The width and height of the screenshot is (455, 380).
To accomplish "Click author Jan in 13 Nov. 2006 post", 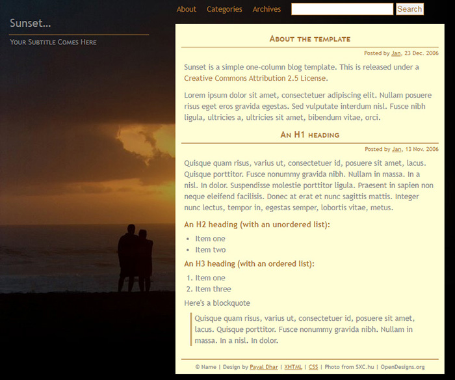I will tap(396, 149).
